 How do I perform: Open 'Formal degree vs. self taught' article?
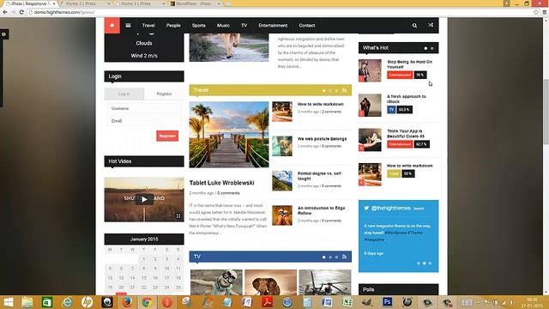(x=319, y=176)
